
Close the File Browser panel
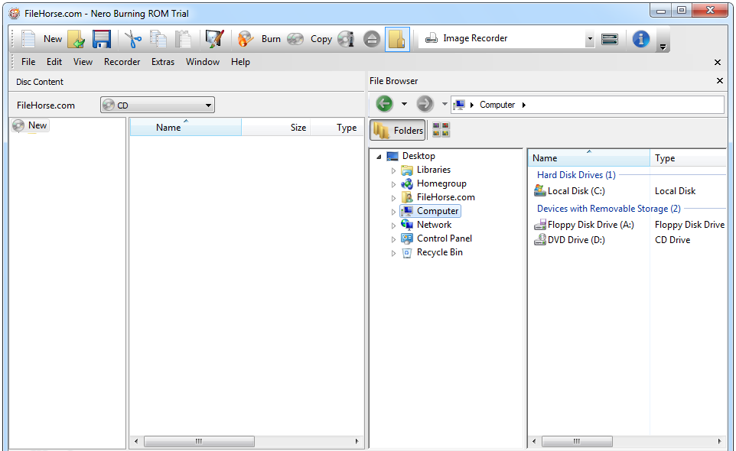[x=720, y=81]
